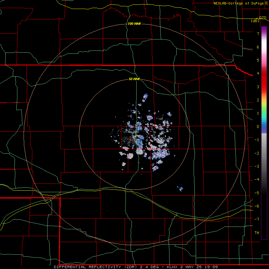Click the '3' value on the color scale

pyautogui.click(x=258, y=87)
